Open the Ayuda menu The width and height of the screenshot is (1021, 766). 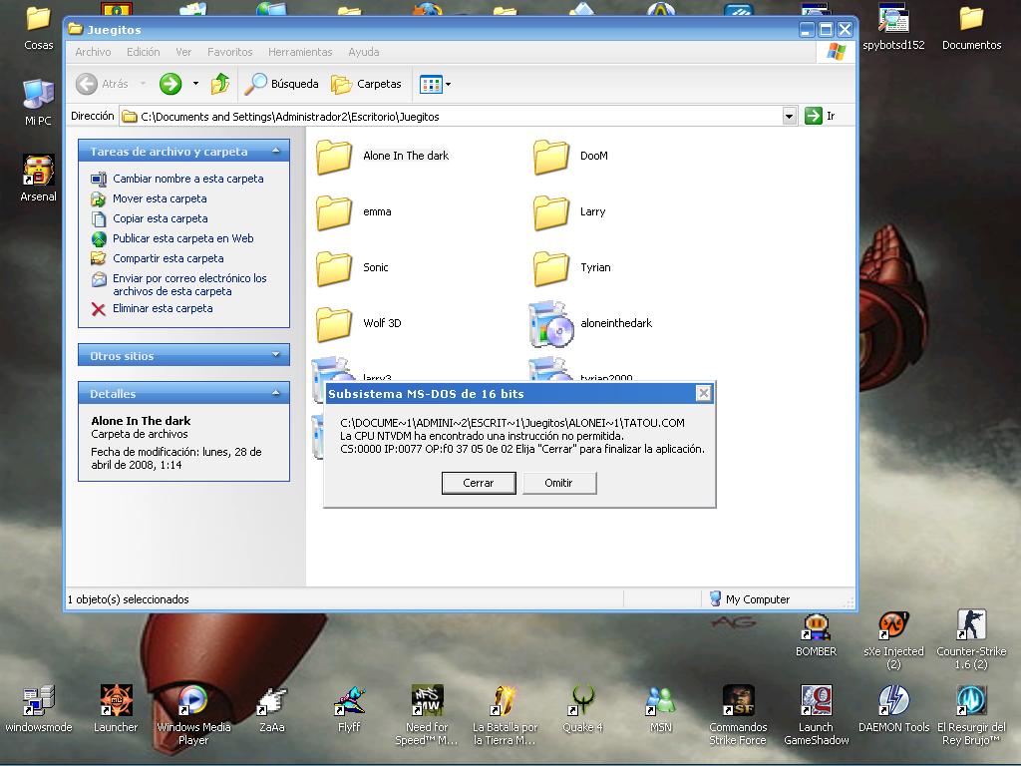pos(363,52)
